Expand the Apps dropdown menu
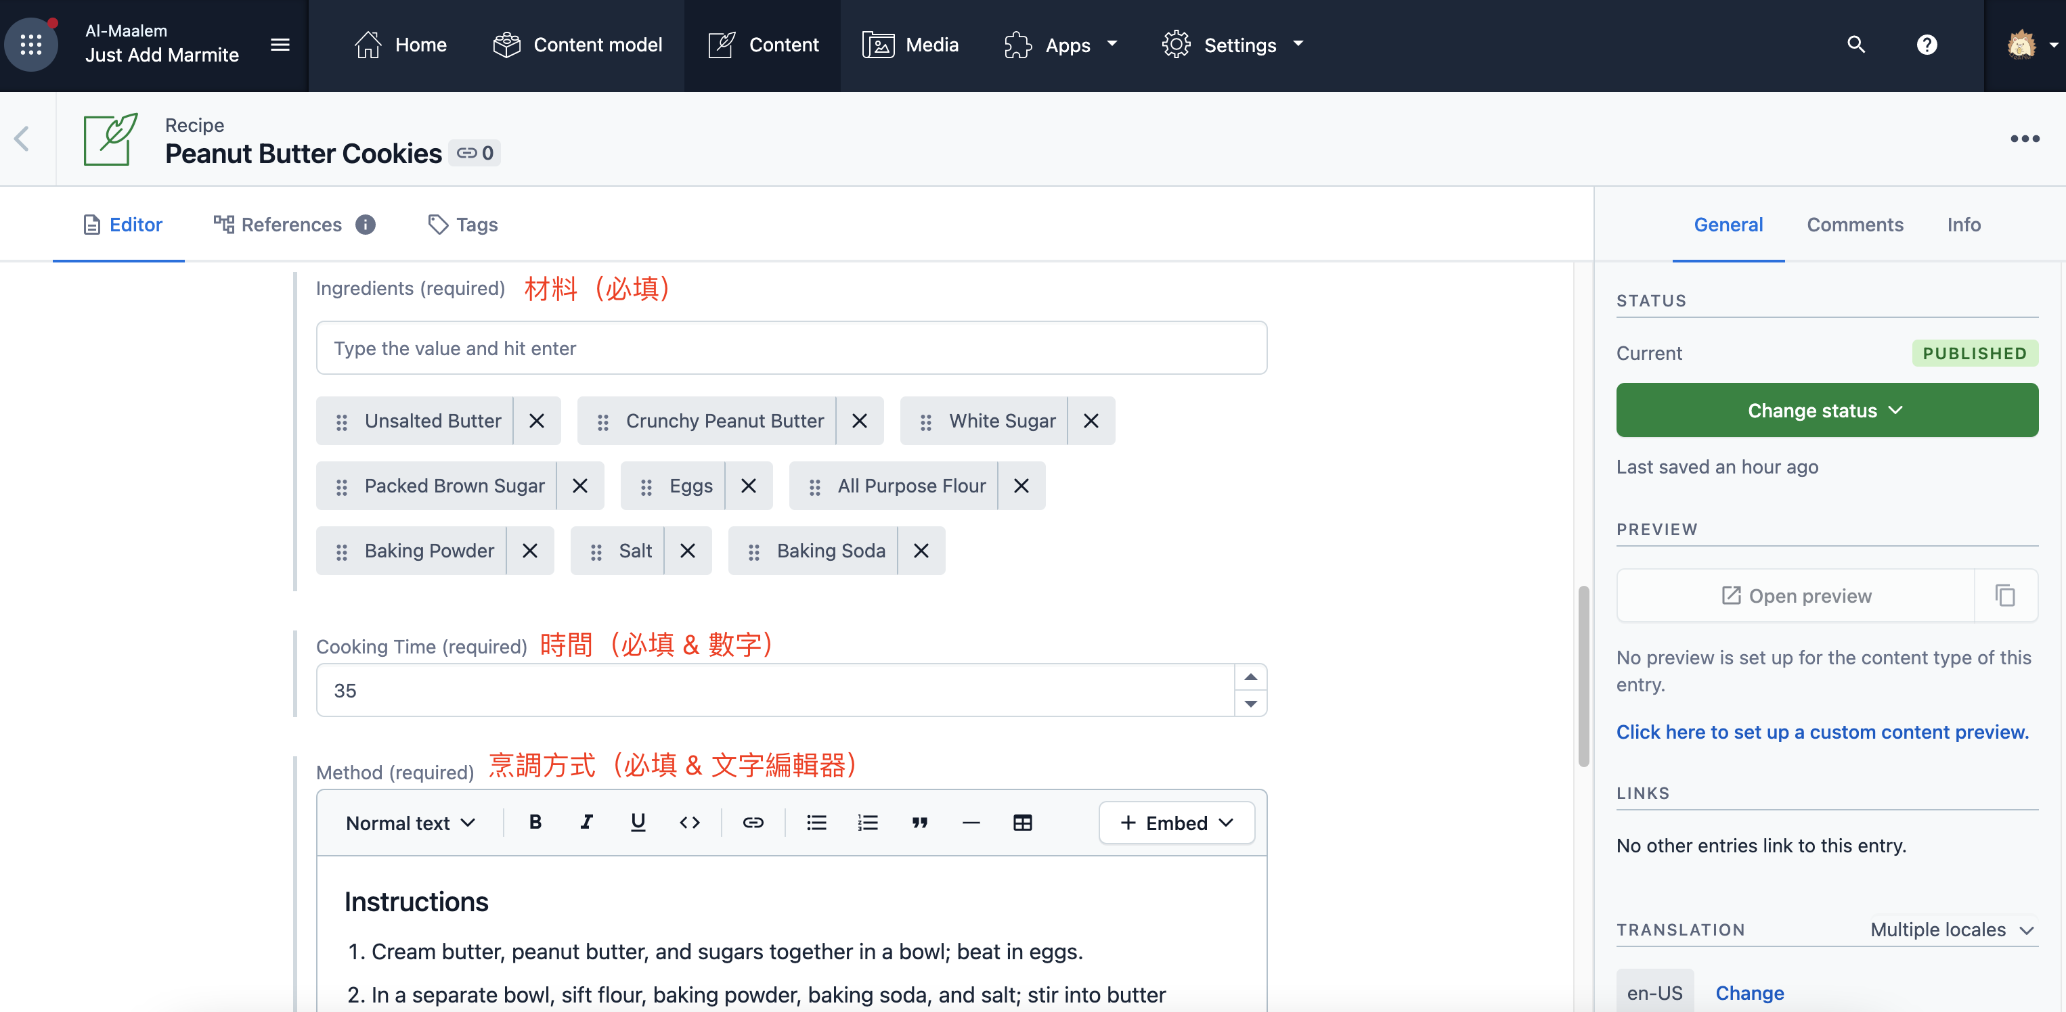This screenshot has width=2066, height=1012. [x=1060, y=45]
